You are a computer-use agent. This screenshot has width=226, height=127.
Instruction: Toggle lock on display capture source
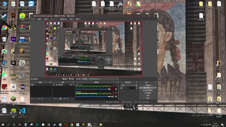tap(74, 85)
